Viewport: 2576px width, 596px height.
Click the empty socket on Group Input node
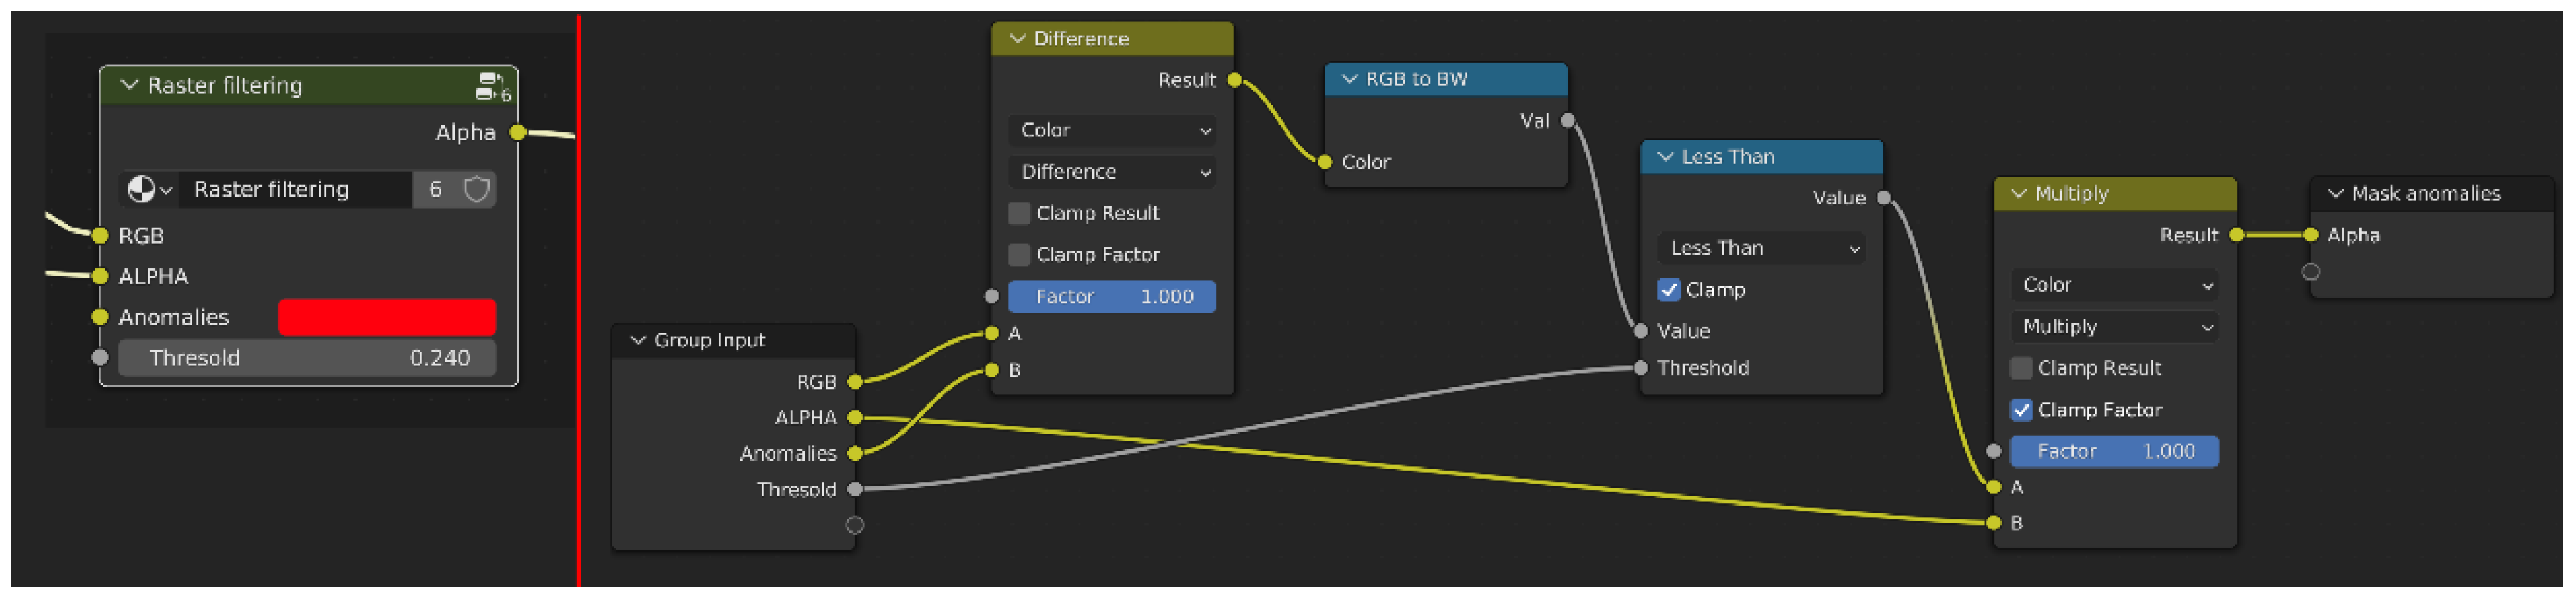(855, 525)
